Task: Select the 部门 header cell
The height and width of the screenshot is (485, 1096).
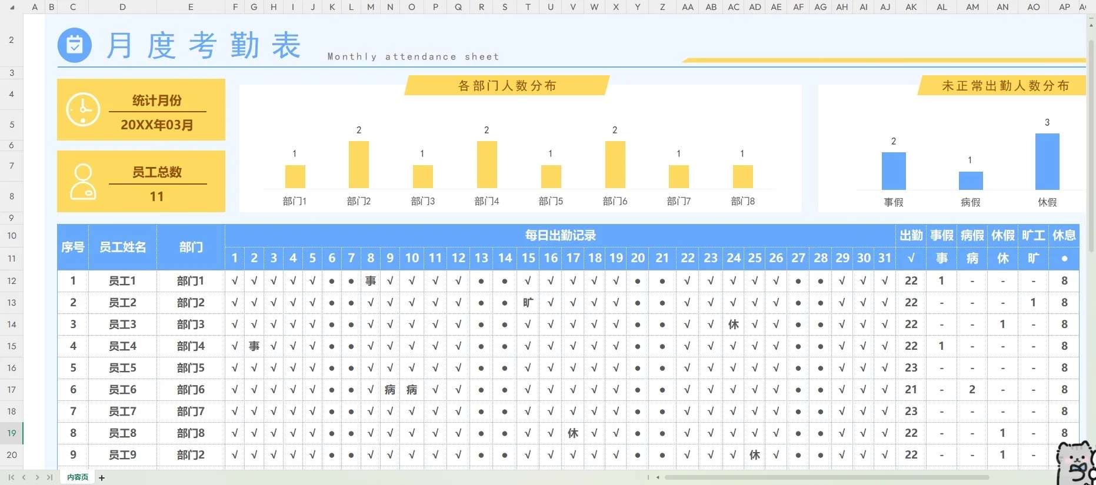Action: tap(191, 247)
